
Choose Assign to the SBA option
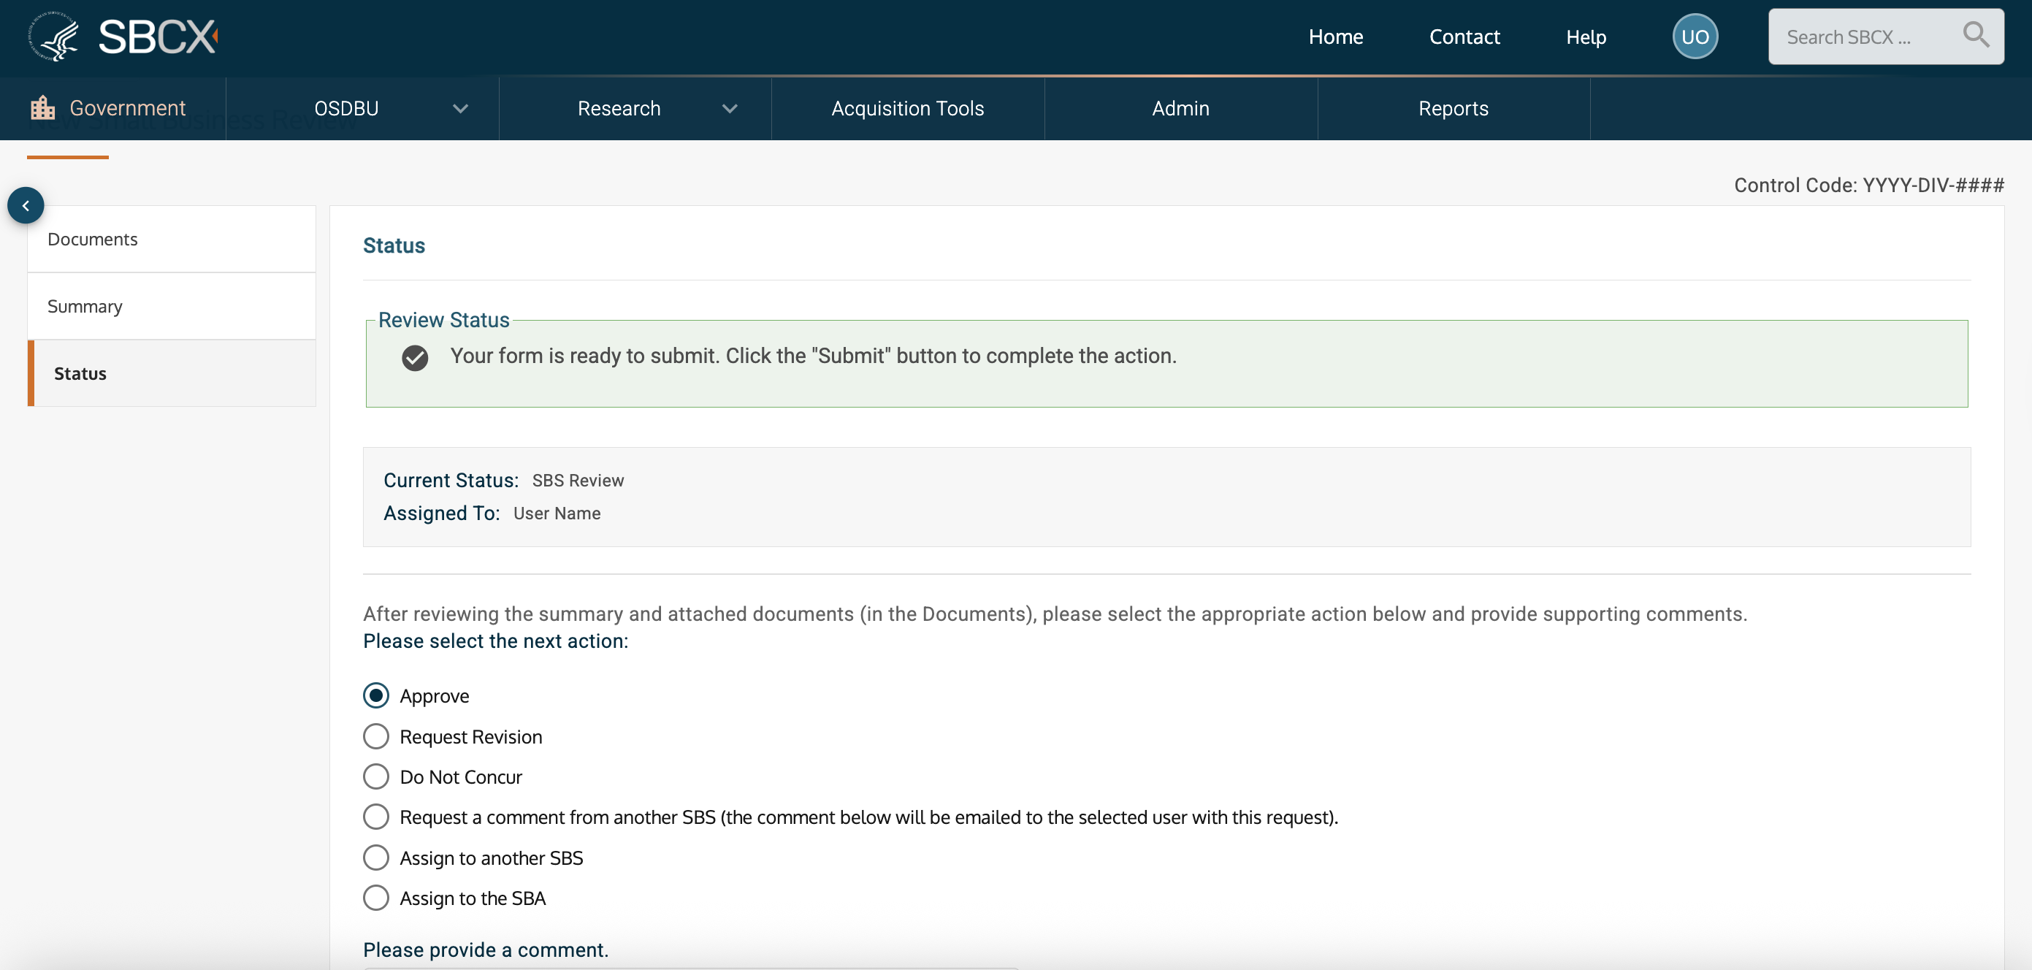click(376, 898)
